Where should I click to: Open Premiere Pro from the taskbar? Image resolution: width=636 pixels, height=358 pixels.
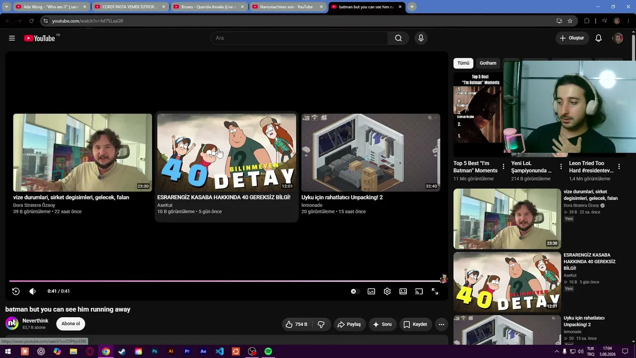[187, 352]
